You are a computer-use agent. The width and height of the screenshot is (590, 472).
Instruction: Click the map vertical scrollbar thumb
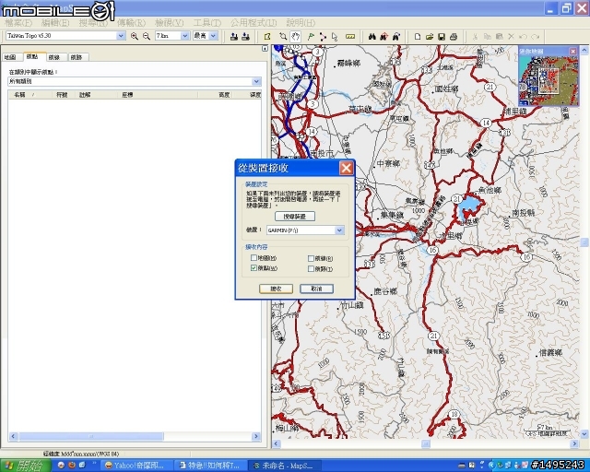point(584,242)
